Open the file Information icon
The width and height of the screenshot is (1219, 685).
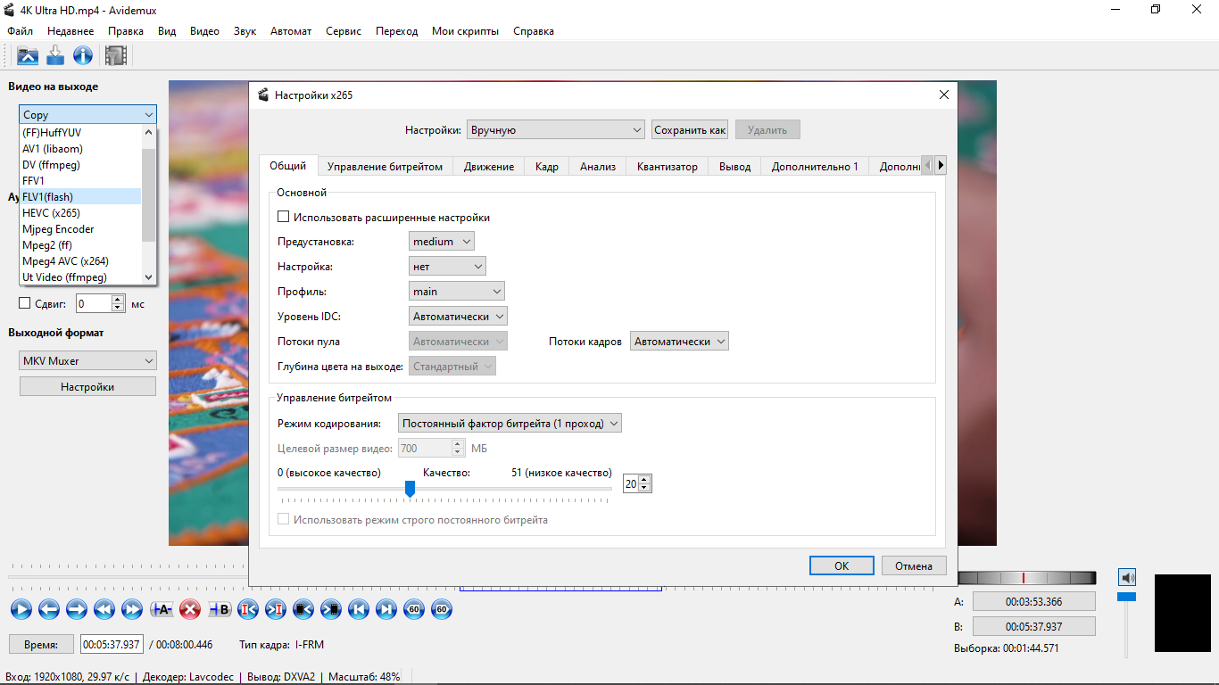83,56
